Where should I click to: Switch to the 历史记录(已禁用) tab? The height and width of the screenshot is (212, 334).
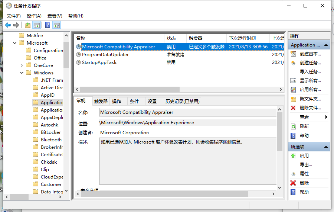182,102
